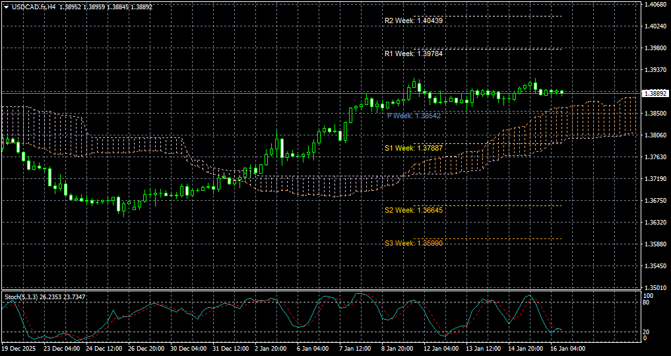This screenshot has height=356, width=671.
Task: Select the 1.39800 price scale value
Action: click(x=657, y=48)
